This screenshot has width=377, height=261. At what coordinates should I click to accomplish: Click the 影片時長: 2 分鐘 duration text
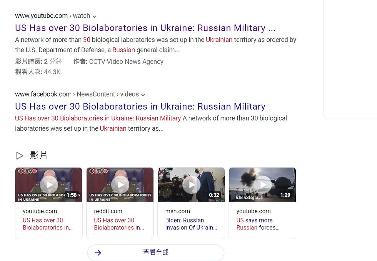pyautogui.click(x=38, y=62)
